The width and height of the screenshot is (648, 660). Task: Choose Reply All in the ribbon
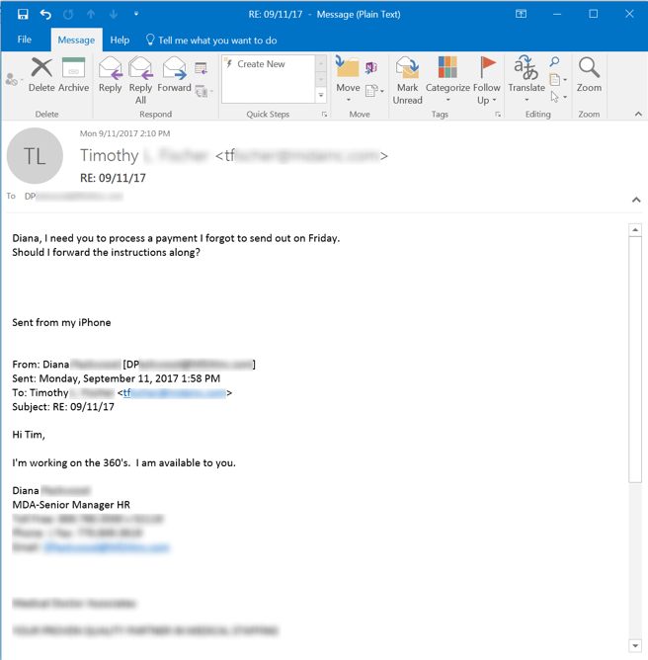tap(141, 79)
